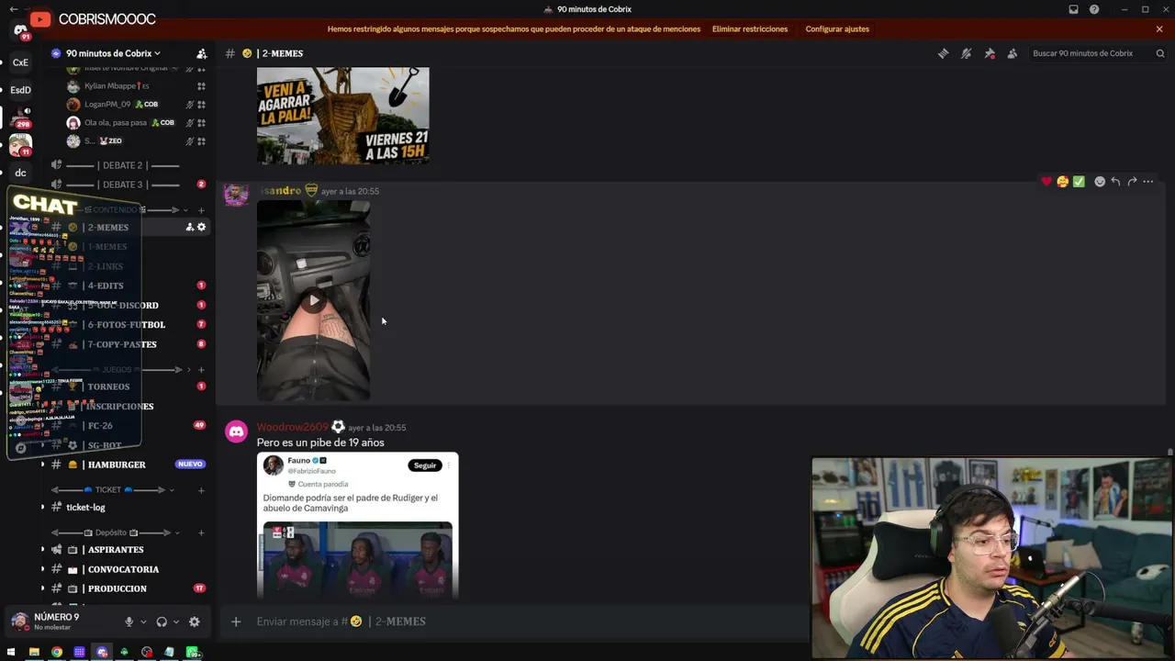Show pinned messages
Viewport: 1175px width, 661px height.
point(989,53)
